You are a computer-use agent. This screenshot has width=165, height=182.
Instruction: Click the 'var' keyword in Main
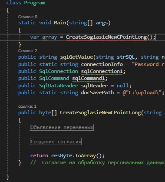[35, 37]
